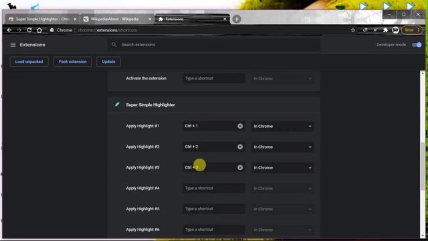
Task: Open the Extensions hamburger menu
Action: [13, 45]
